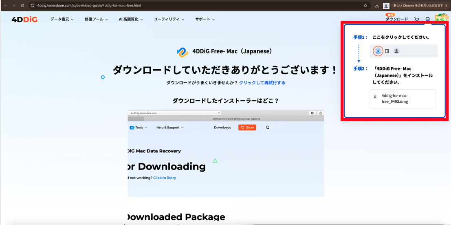Expand Tools dropdown in embedded image

pos(139,128)
